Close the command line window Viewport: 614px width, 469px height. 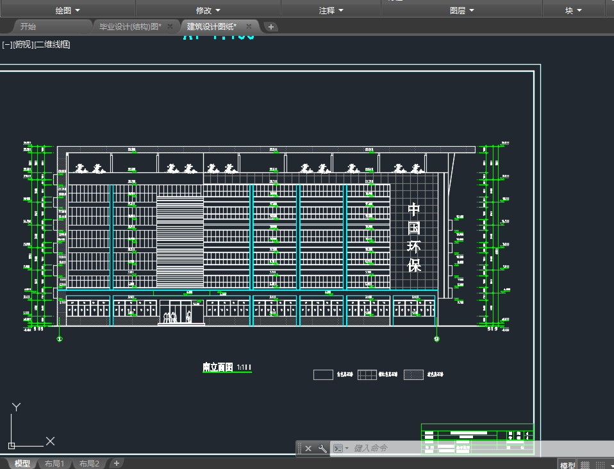tap(308, 448)
